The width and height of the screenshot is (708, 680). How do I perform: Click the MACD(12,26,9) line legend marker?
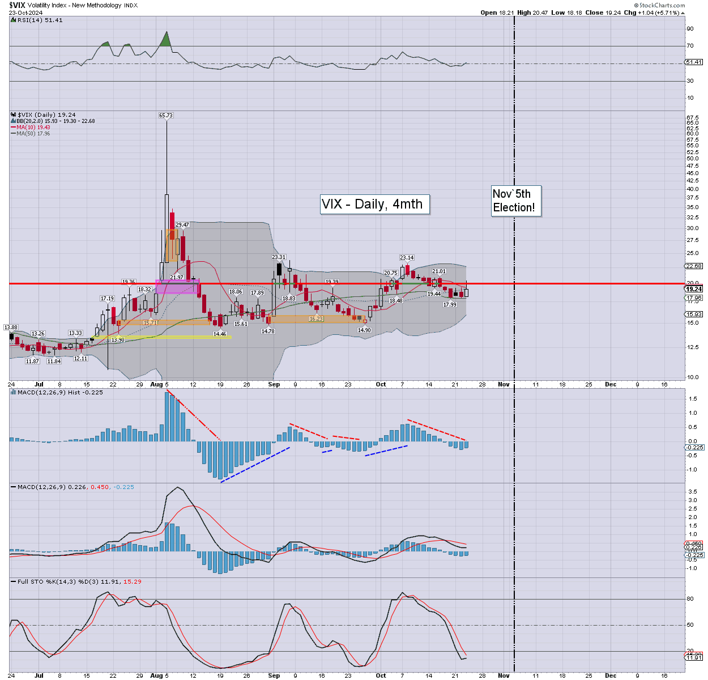(x=13, y=487)
